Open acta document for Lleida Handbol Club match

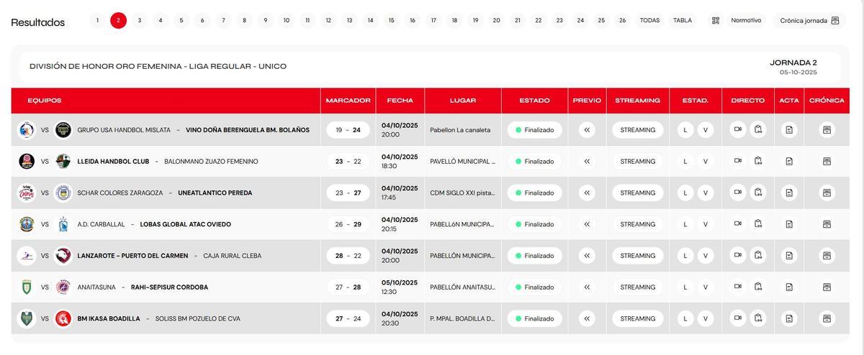tap(789, 162)
